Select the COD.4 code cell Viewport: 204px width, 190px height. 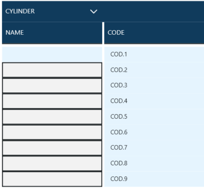[x=154, y=101]
